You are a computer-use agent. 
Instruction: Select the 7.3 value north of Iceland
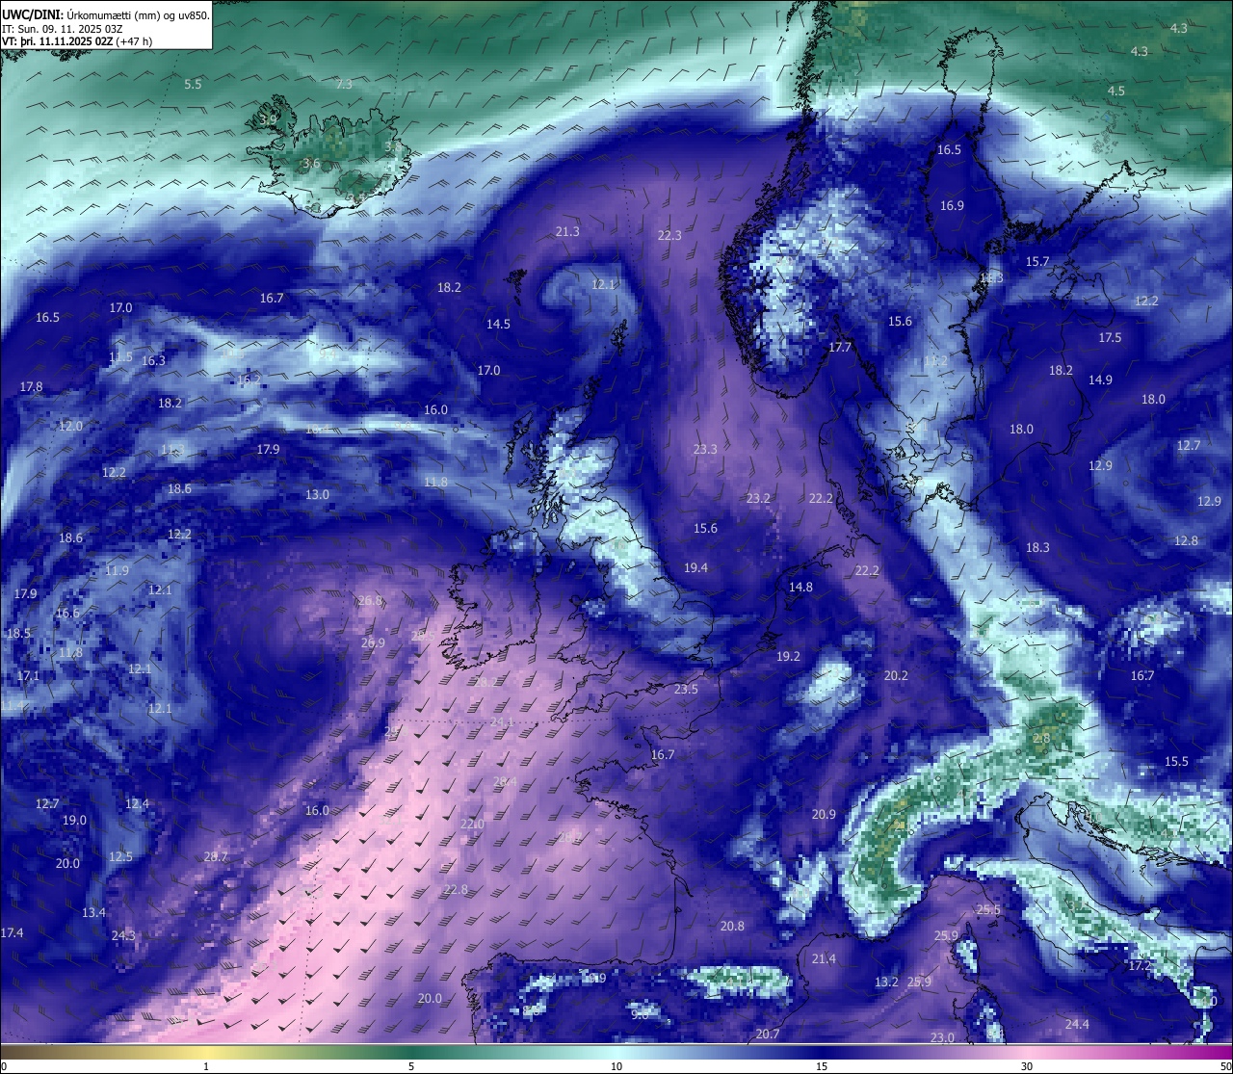(x=344, y=85)
